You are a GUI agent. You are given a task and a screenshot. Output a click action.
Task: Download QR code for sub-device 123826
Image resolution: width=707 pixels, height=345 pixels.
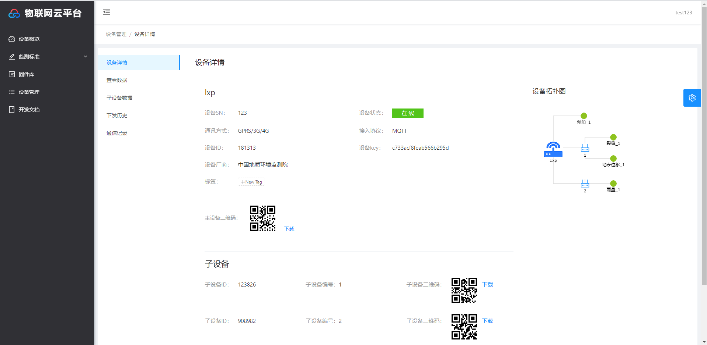[x=488, y=285]
